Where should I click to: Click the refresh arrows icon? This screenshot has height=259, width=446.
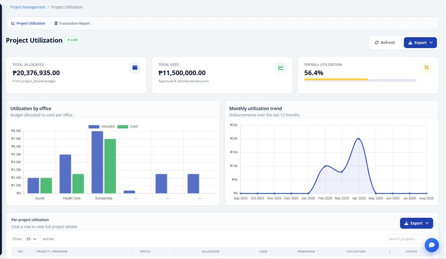(377, 43)
